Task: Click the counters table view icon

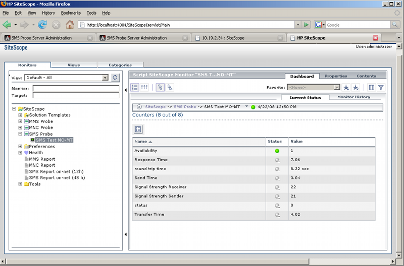Action: (138, 129)
